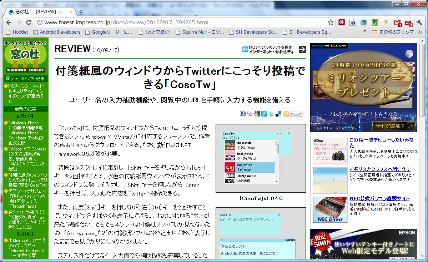Open the owl HootSuite extension icon
Image resolution: width=428 pixels, height=262 pixels.
pyautogui.click(x=364, y=23)
